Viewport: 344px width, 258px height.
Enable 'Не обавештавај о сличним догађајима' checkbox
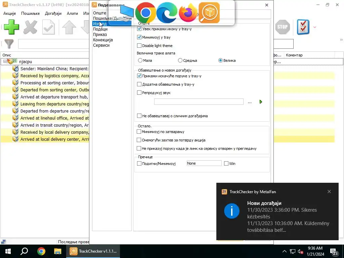click(139, 116)
